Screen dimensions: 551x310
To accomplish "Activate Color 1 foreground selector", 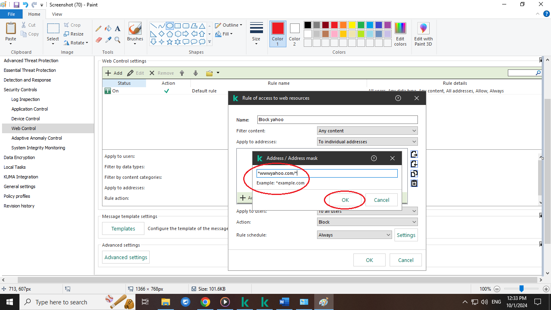I will pyautogui.click(x=278, y=34).
